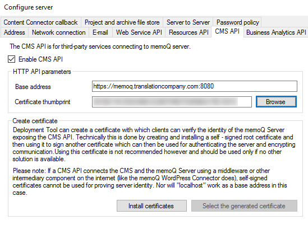Click the CMS API description sentence
308x234 pixels.
100,46
